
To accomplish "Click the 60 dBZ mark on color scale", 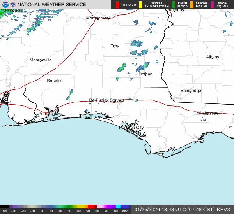I will tap(97, 211).
